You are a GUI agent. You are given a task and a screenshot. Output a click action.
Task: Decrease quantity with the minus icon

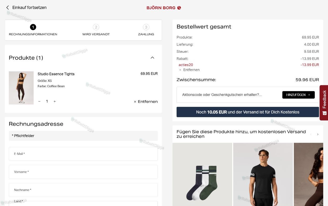pos(39,101)
